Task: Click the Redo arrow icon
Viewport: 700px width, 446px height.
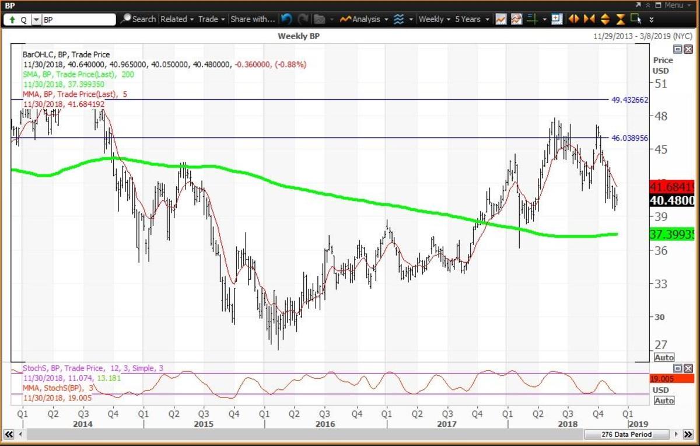Action: click(x=302, y=19)
